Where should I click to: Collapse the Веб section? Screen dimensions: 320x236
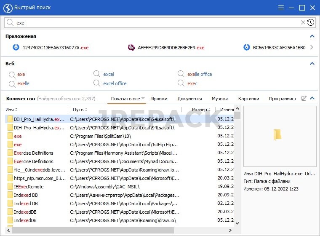[312, 64]
